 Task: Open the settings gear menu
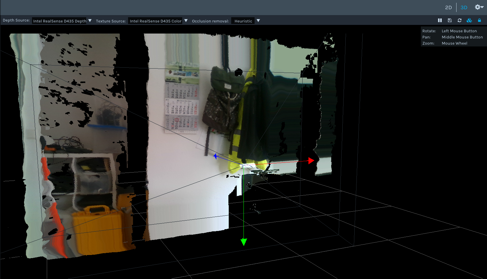479,7
